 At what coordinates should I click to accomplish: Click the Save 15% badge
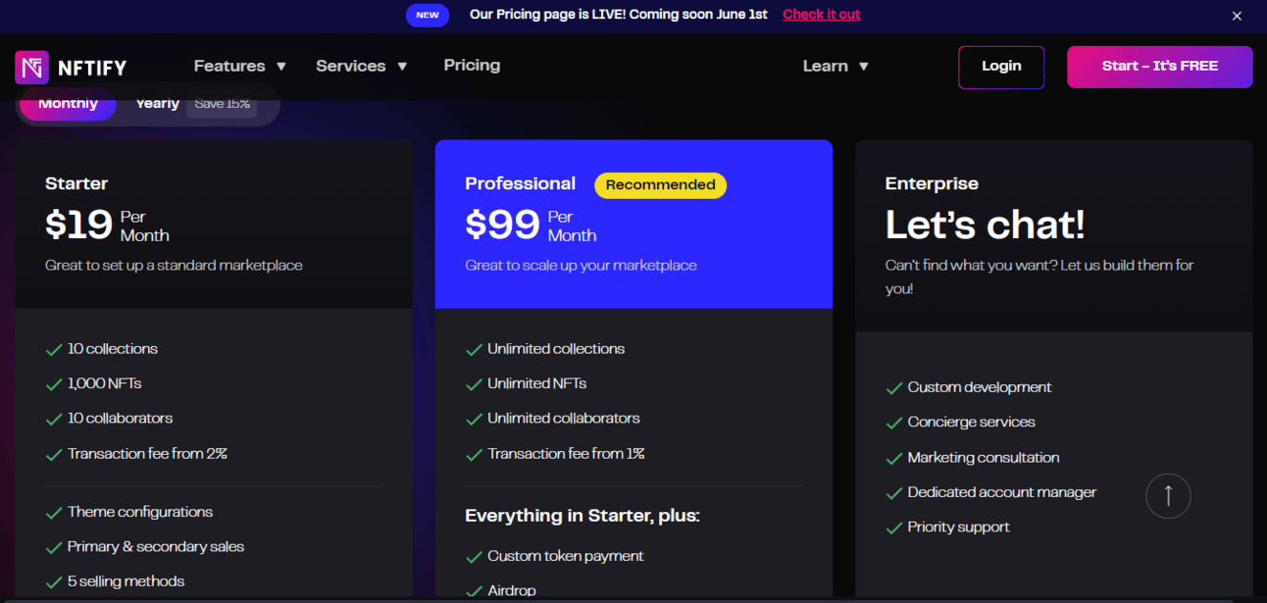point(222,104)
